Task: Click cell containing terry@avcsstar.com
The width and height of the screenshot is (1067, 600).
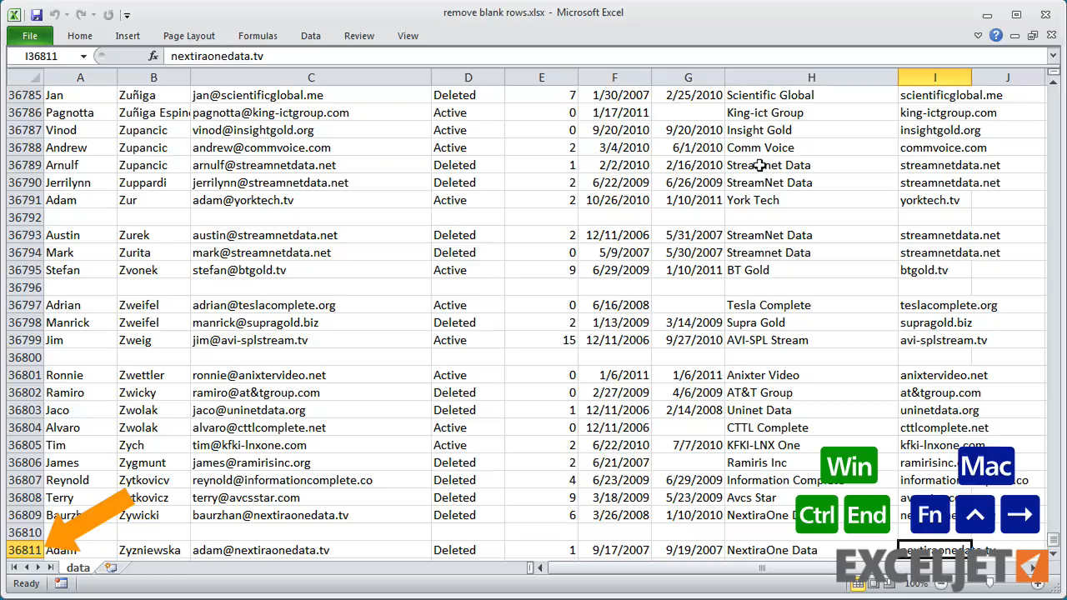Action: point(311,497)
